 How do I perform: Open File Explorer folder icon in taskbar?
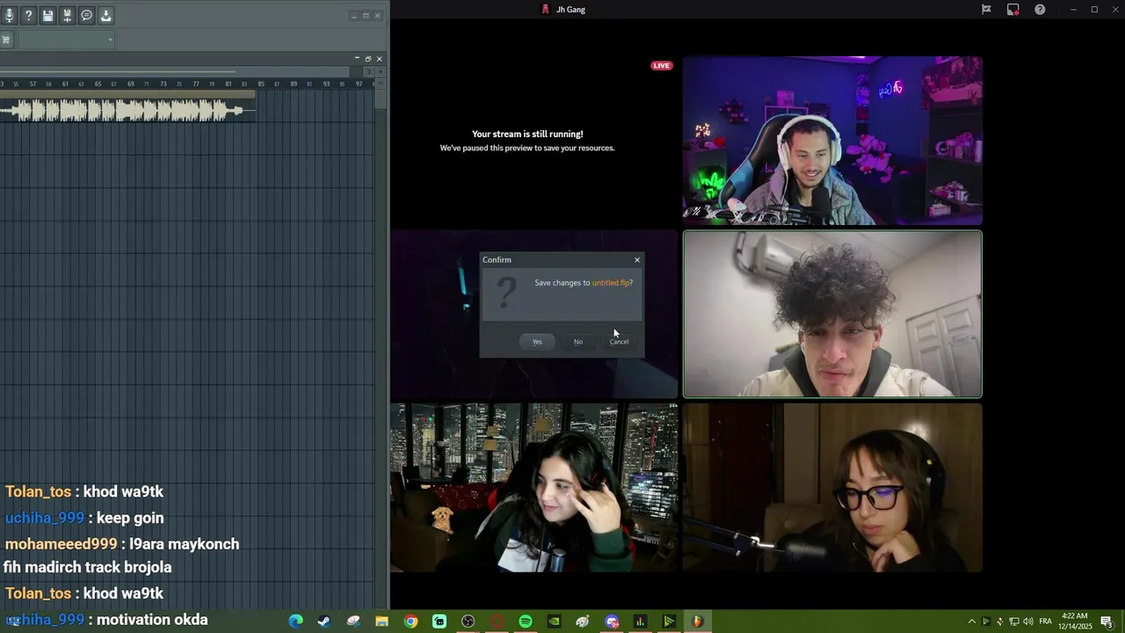pyautogui.click(x=381, y=622)
